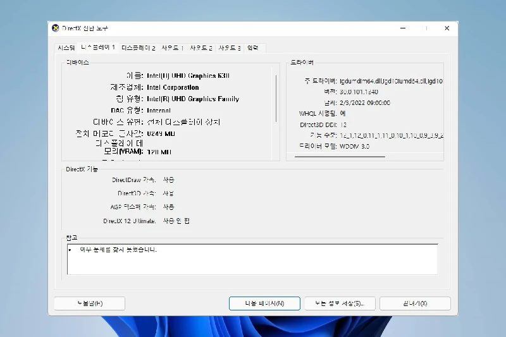
Task: Open the 입력 tab
Action: (252, 48)
